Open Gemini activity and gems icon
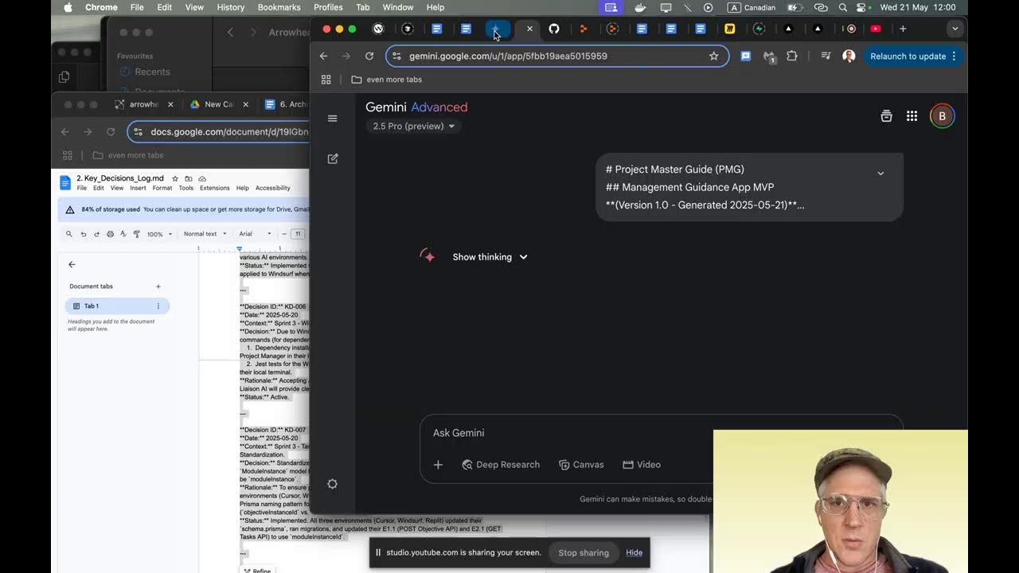The image size is (1019, 573). 886,116
